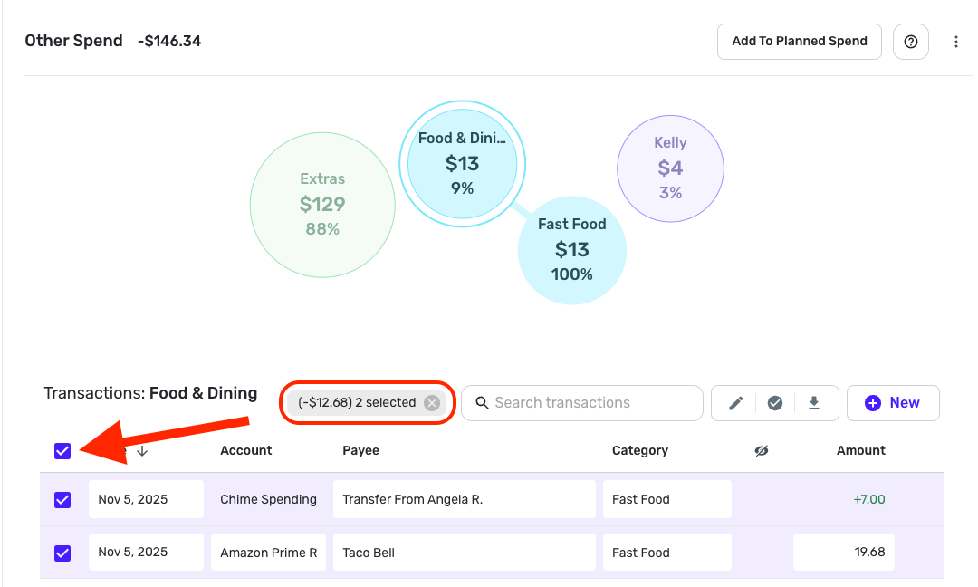The width and height of the screenshot is (978, 587).
Task: Click the date sort arrow in header
Action: click(142, 450)
